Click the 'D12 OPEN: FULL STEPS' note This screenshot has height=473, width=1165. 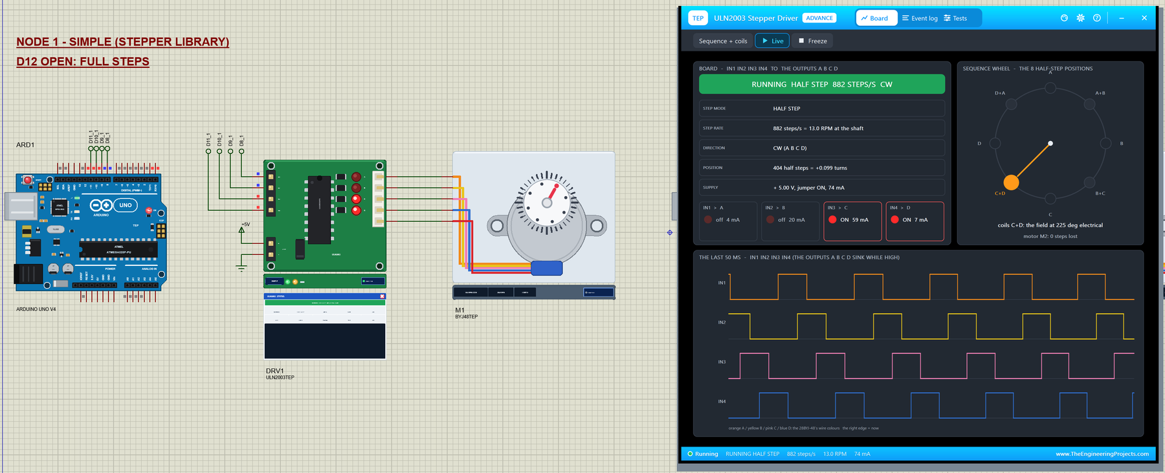83,61
